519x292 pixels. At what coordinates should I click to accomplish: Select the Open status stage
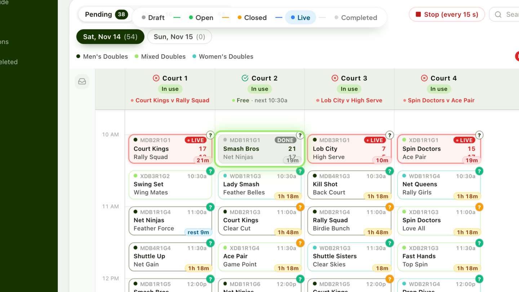(x=201, y=18)
